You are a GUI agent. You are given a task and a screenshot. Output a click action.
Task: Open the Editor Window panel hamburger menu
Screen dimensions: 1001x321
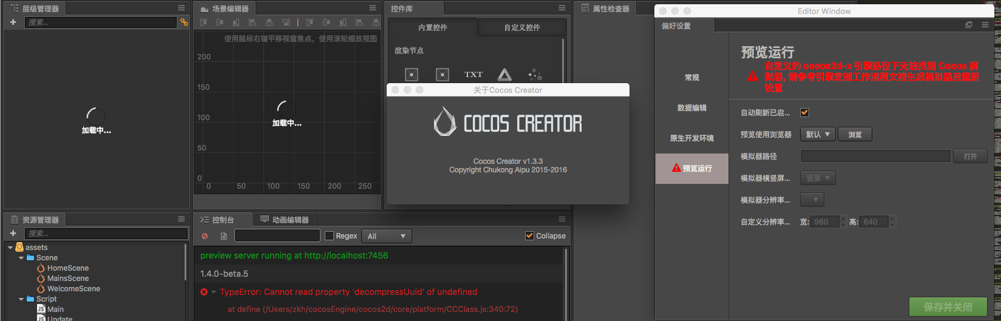tap(986, 25)
